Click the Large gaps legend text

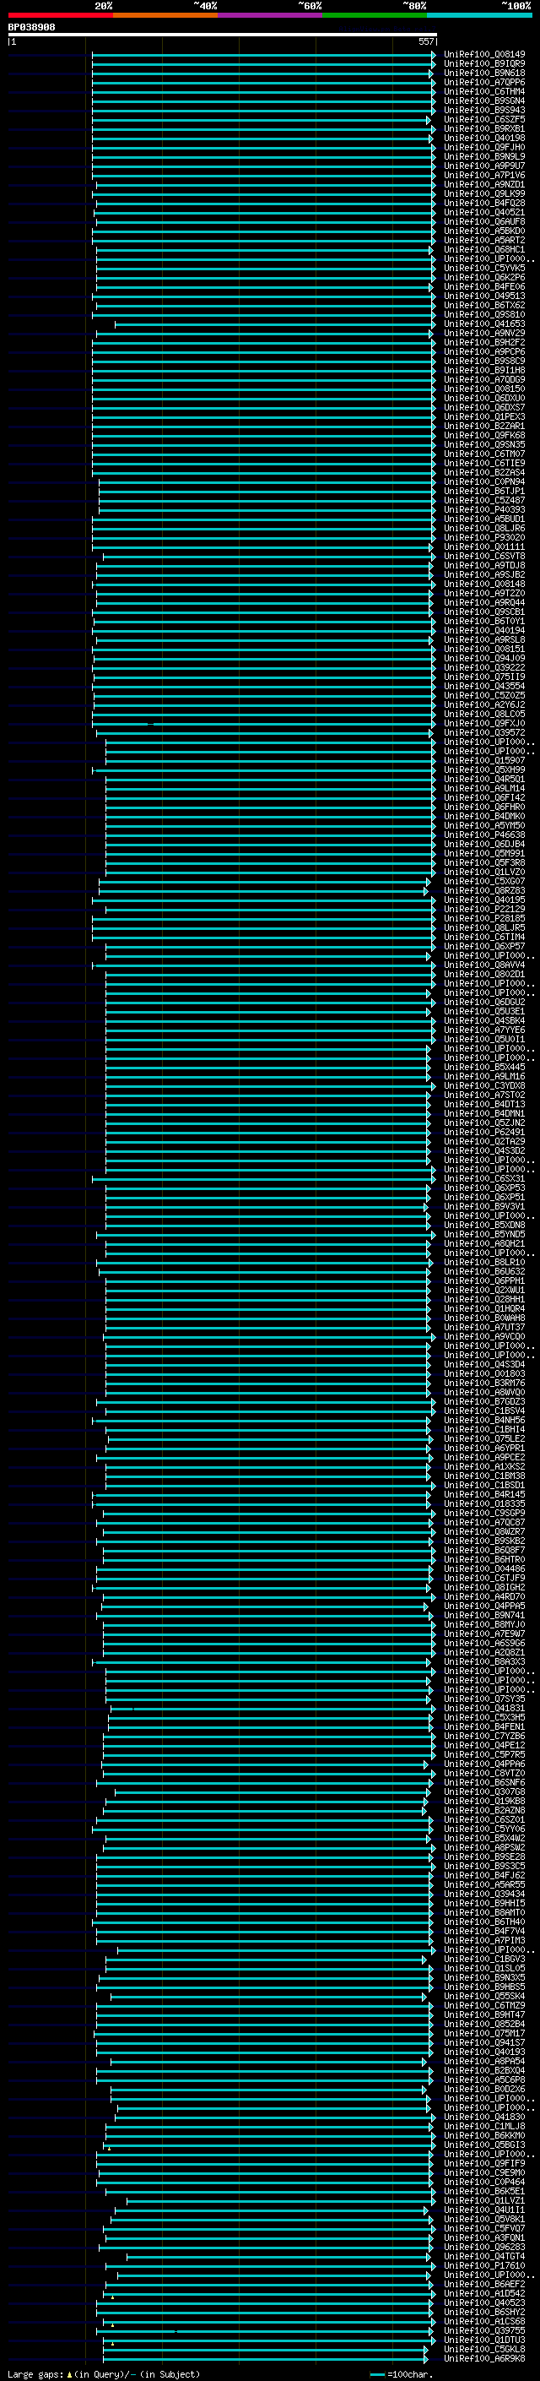click(x=104, y=2373)
